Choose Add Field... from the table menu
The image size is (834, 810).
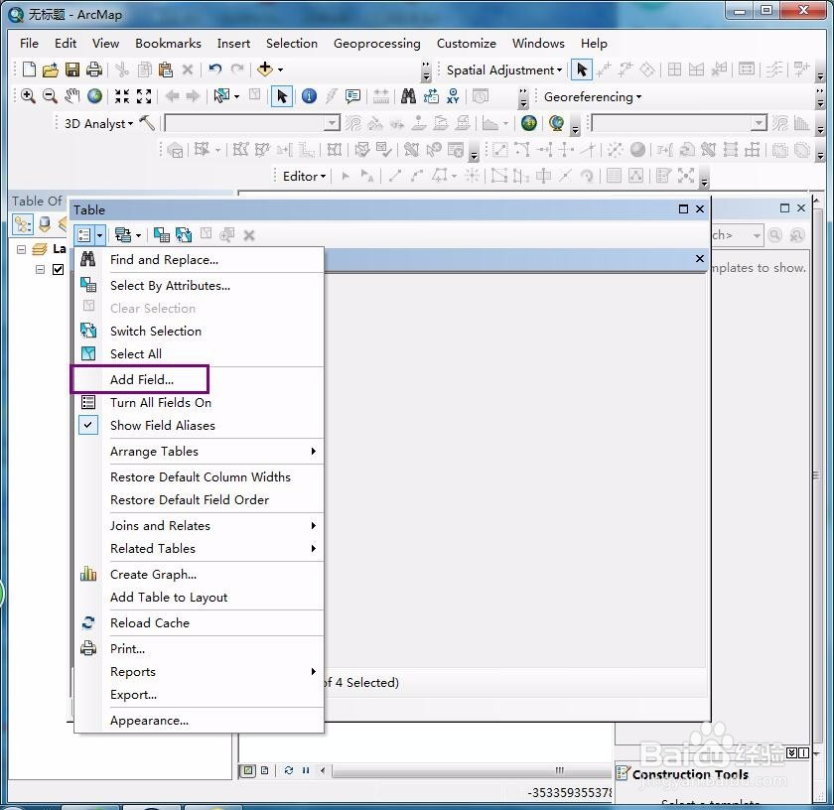[141, 379]
